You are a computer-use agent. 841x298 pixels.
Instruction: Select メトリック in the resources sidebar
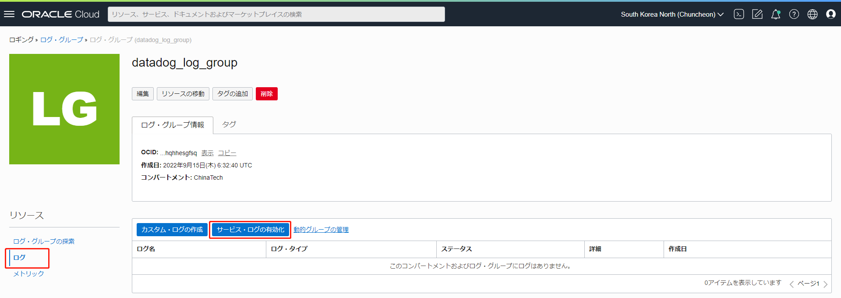pyautogui.click(x=28, y=273)
